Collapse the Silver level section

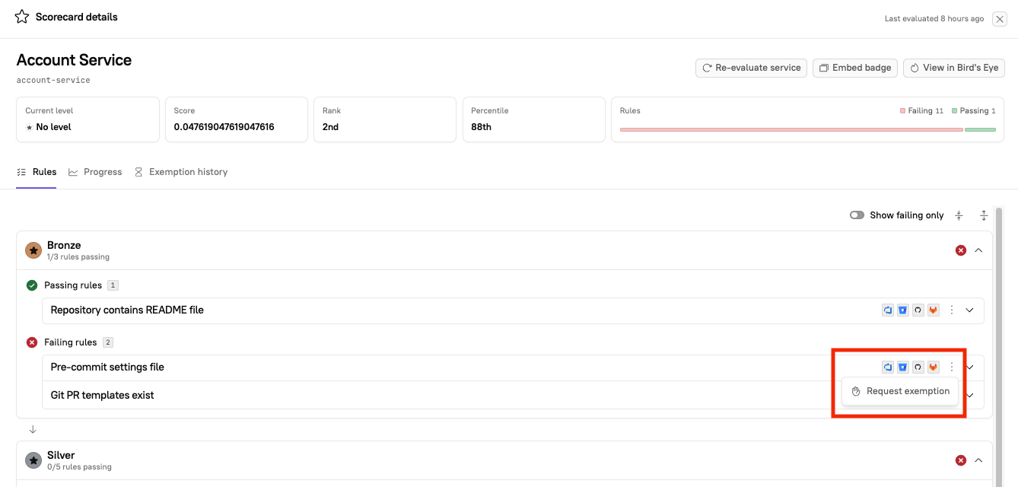(x=978, y=460)
